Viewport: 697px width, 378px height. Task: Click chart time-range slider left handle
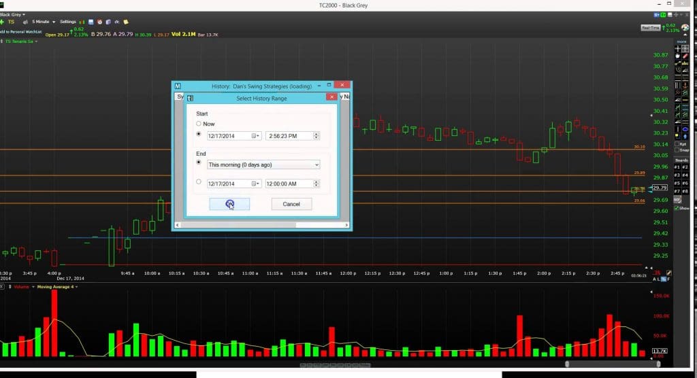coord(567,364)
